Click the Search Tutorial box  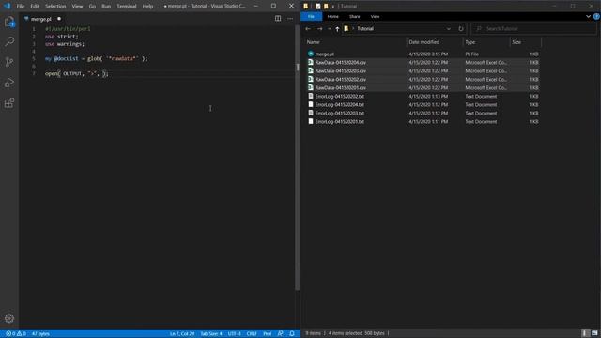click(x=534, y=29)
